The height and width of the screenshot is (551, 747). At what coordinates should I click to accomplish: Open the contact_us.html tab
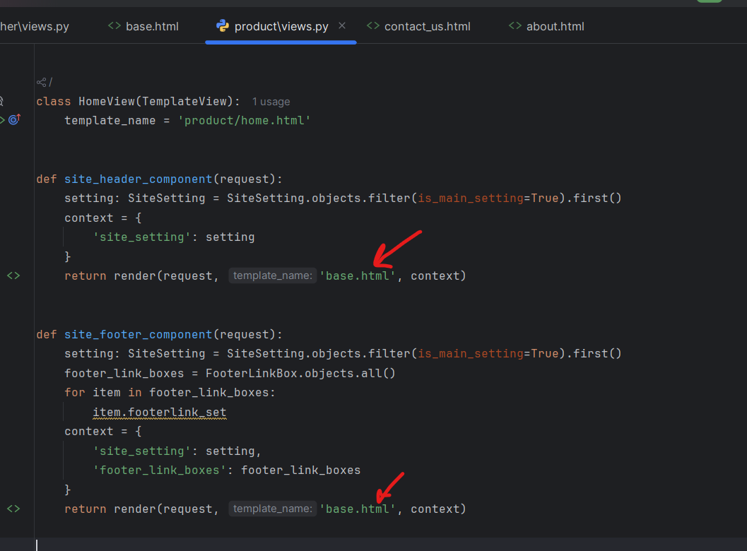[427, 26]
